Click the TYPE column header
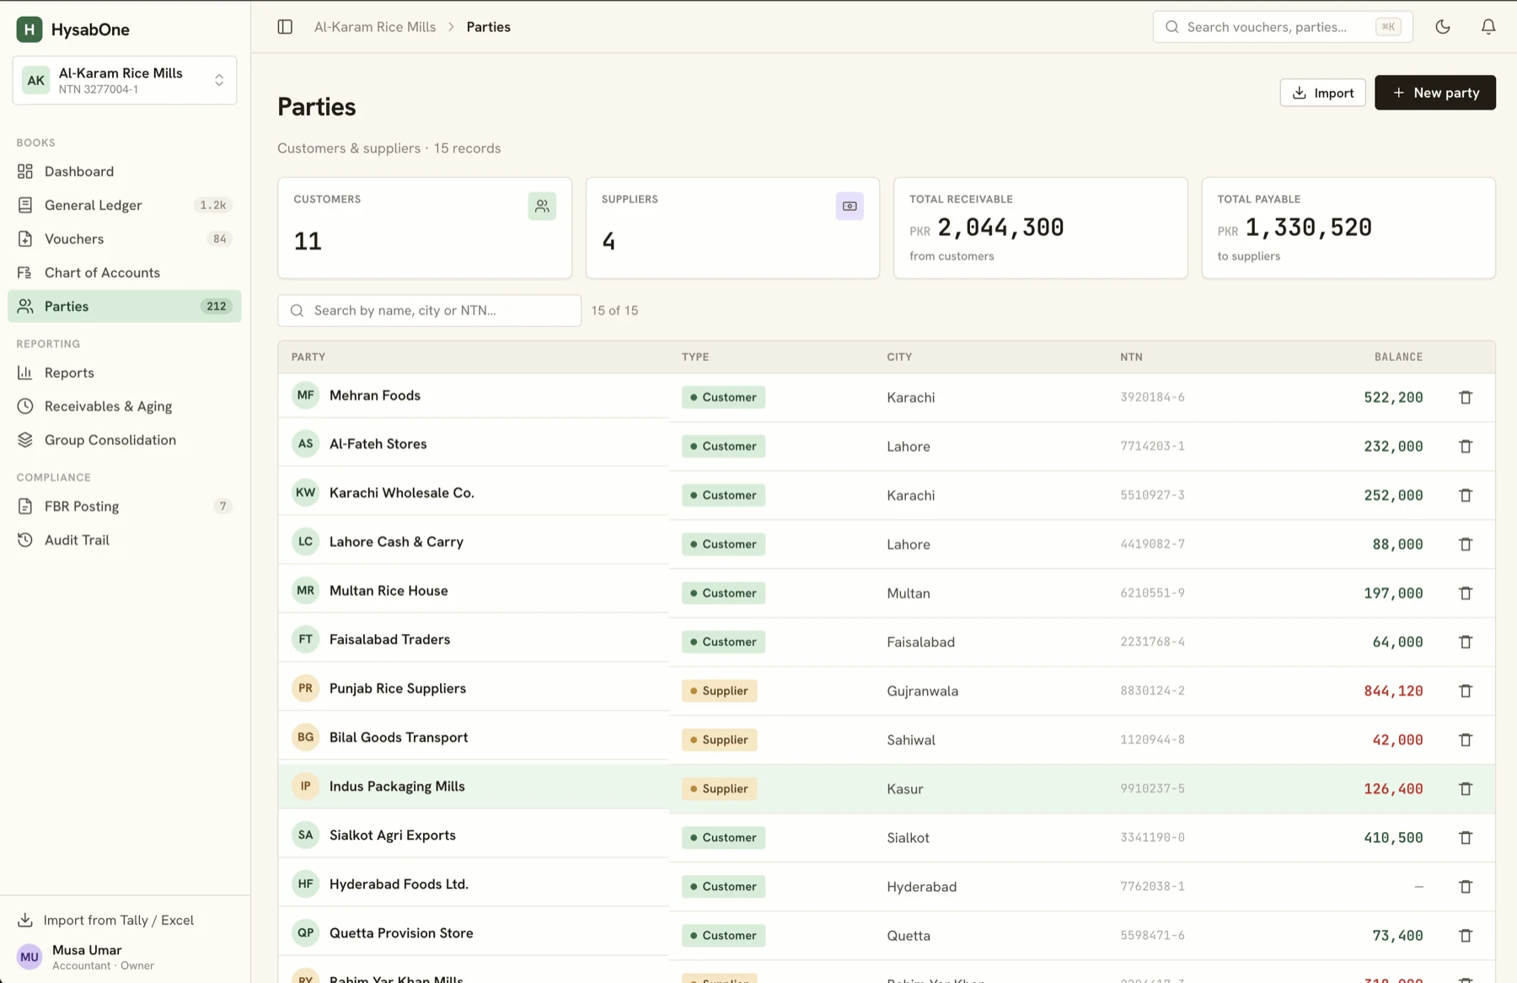The image size is (1517, 983). (695, 357)
